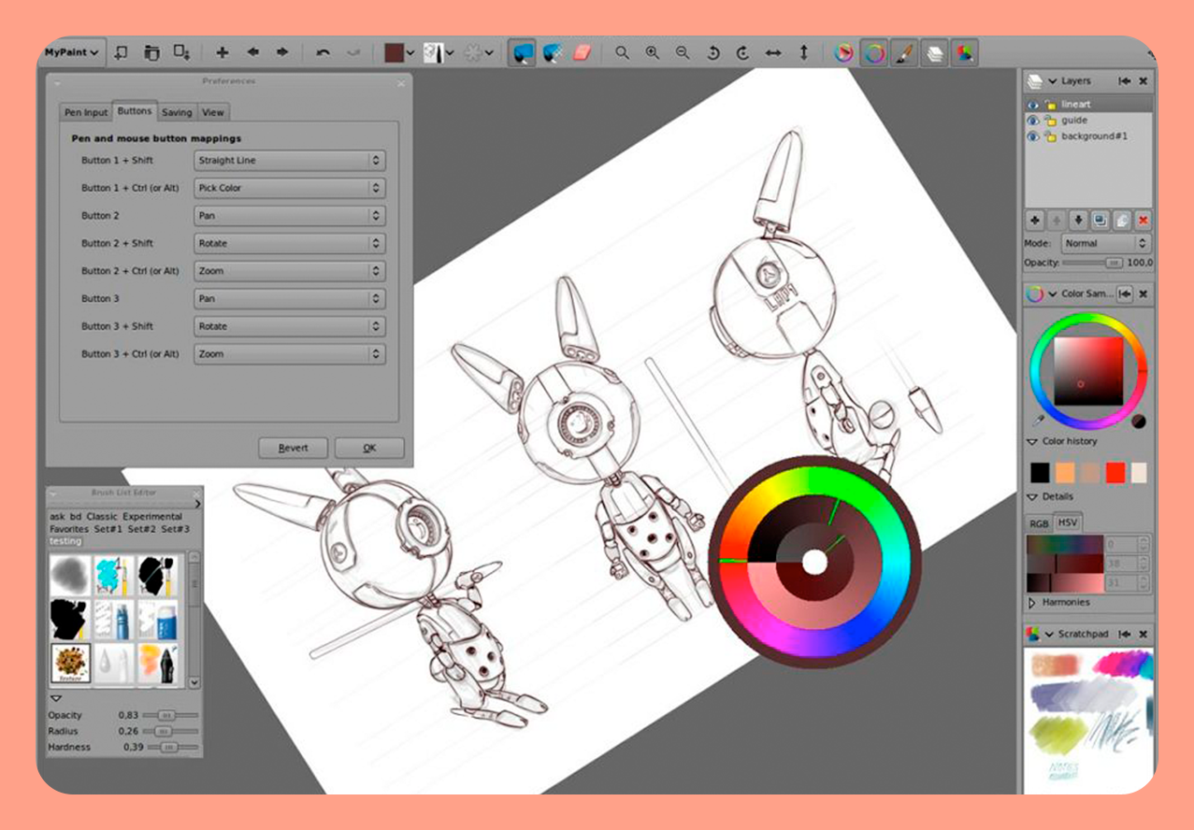Switch to the RGB tab in Details

pos(1039,524)
